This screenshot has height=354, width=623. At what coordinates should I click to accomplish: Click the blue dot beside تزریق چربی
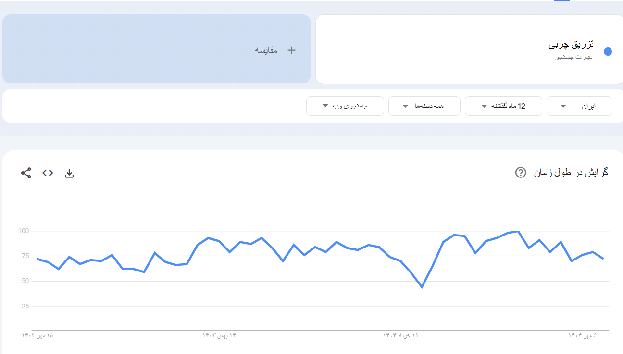tap(608, 52)
